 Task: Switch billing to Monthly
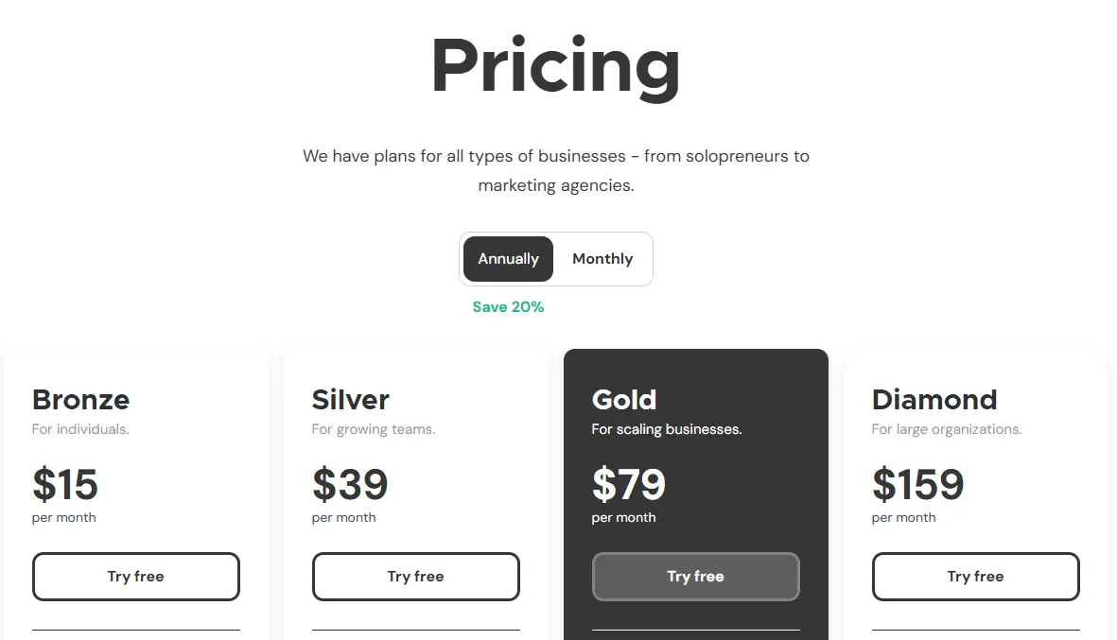click(602, 258)
